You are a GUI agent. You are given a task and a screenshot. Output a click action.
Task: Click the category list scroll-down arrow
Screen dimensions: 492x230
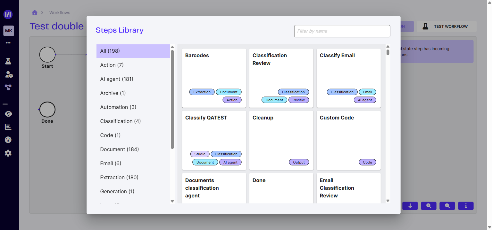tap(172, 201)
